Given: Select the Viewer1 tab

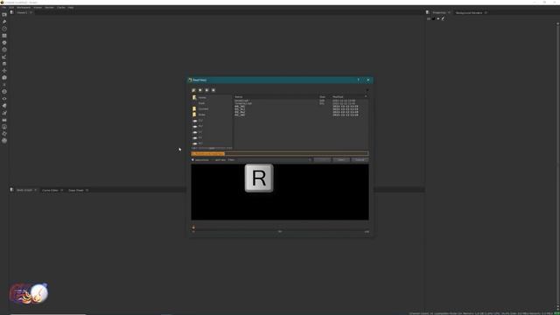Looking at the screenshot, I should [22, 12].
